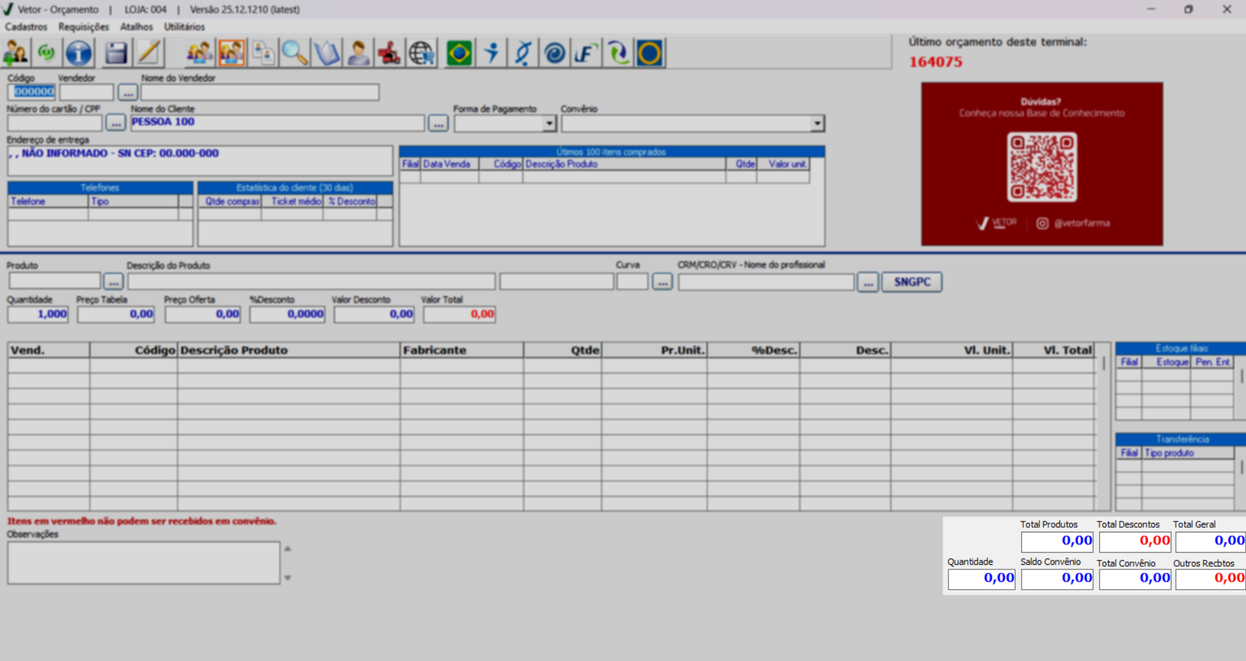Click the pencil edit icon

(148, 53)
